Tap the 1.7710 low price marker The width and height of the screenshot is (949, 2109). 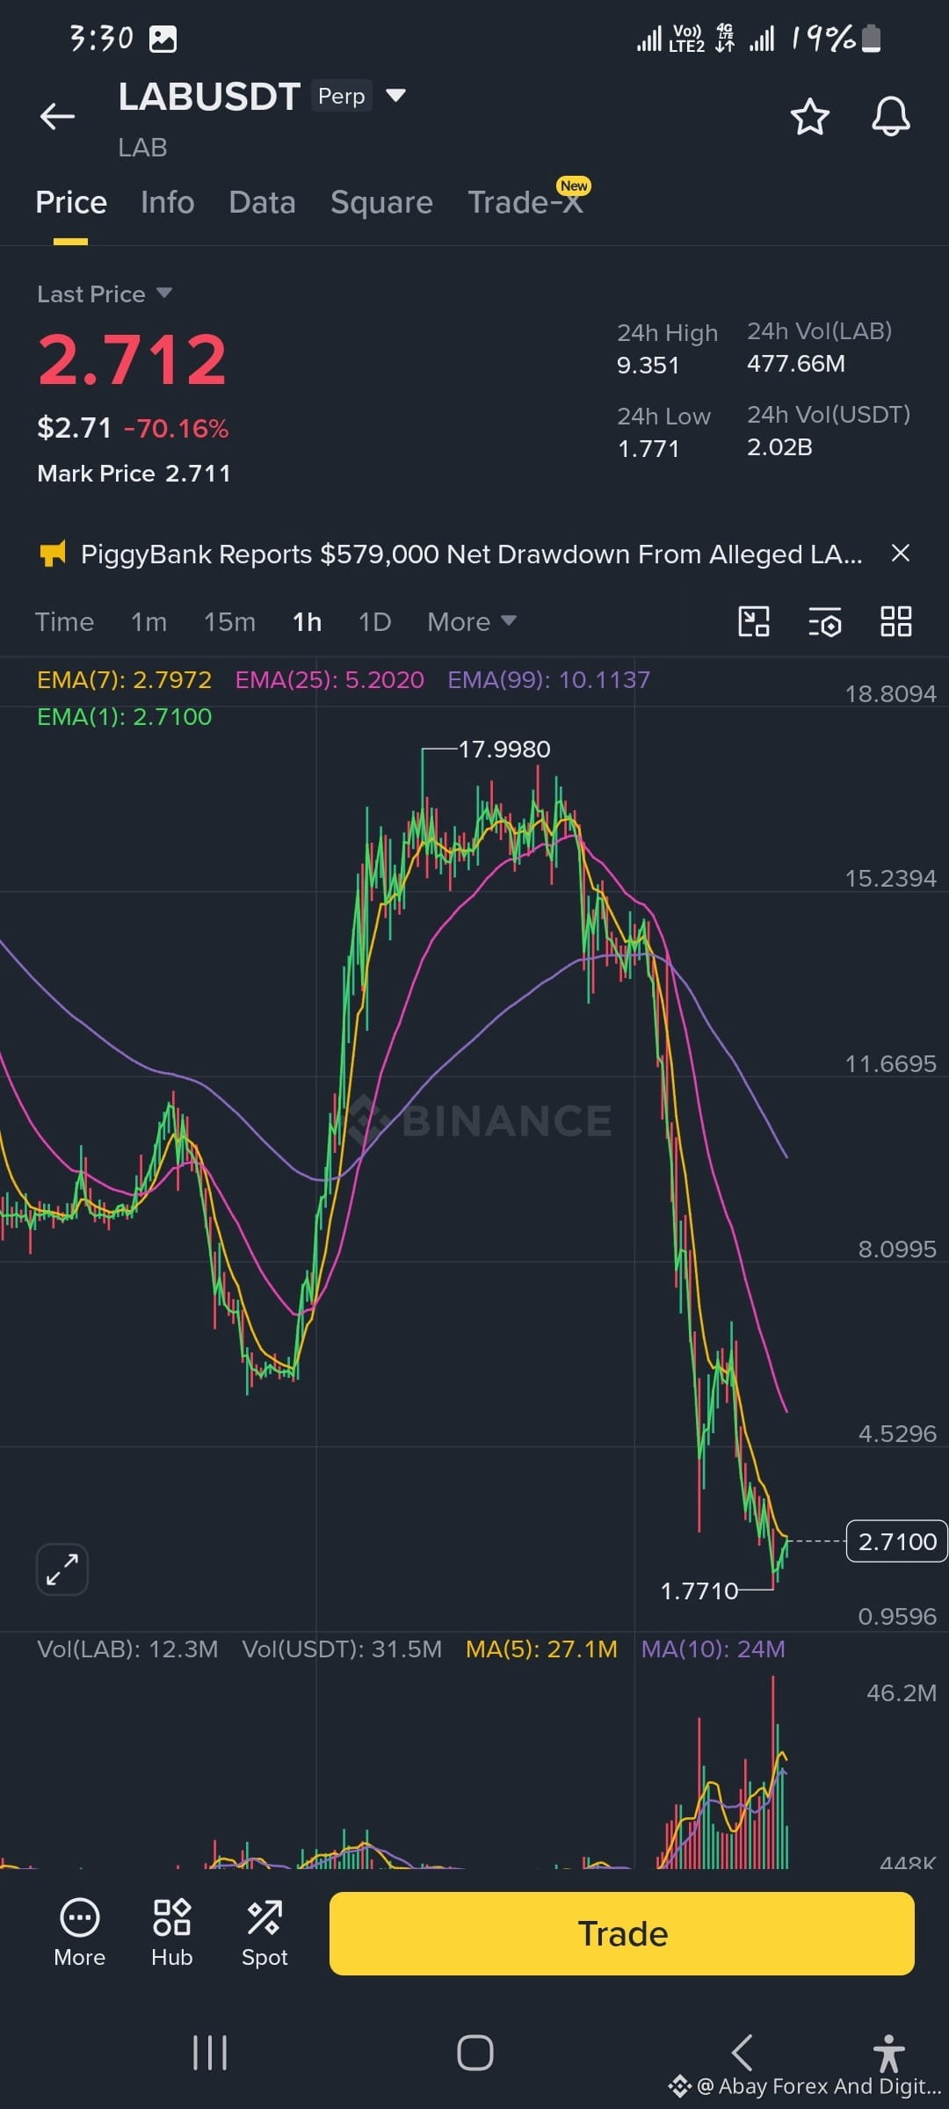point(699,1591)
